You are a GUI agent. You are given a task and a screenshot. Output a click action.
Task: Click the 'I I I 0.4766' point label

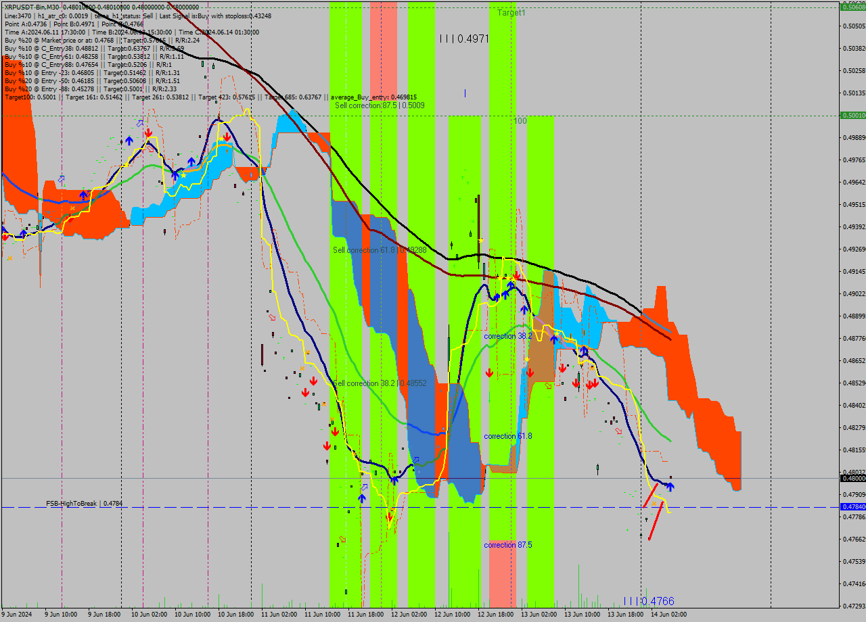click(x=649, y=601)
